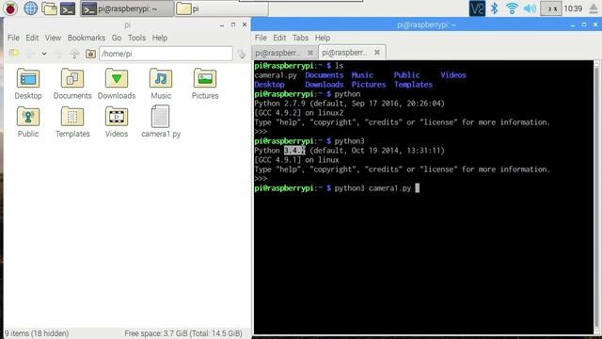The image size is (602, 339).
Task: Click the eject media tray icon
Action: pyautogui.click(x=594, y=8)
